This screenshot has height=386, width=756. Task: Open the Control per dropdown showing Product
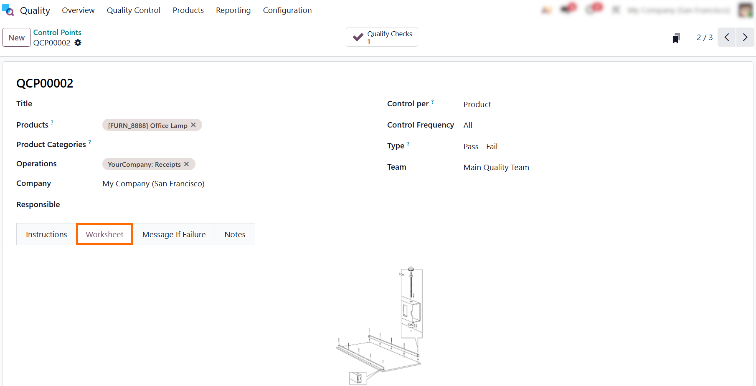point(602,104)
